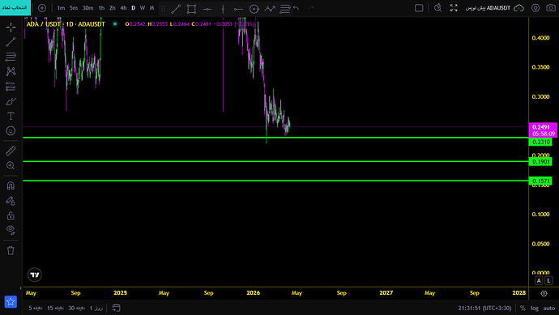Click the 0.1571 horizontal line price label
Screen dimensions: 559x315
point(540,181)
